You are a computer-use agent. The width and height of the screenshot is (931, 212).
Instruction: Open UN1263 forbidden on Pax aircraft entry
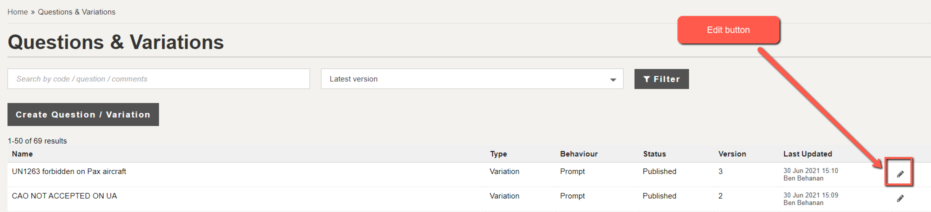point(69,171)
